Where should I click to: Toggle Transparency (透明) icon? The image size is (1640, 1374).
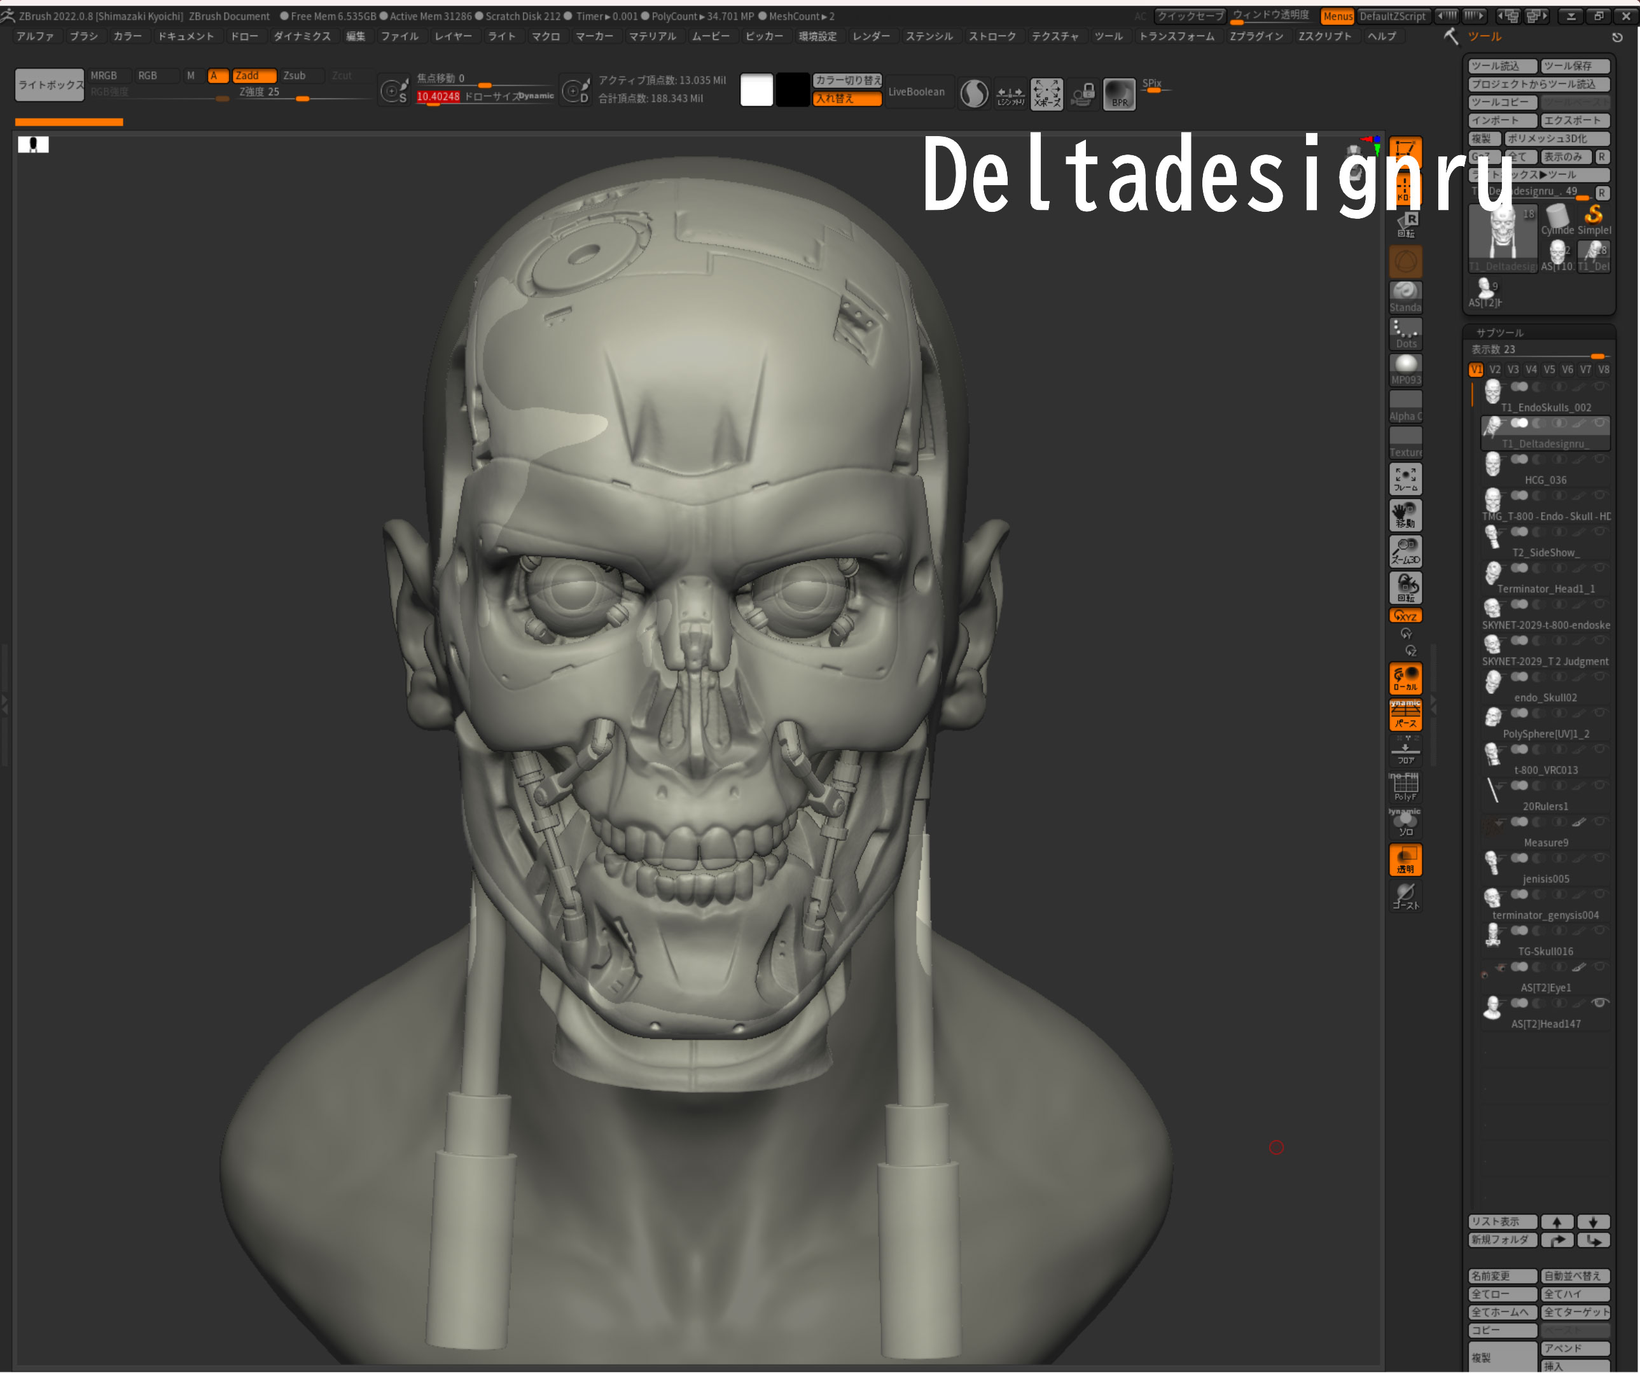coord(1405,859)
